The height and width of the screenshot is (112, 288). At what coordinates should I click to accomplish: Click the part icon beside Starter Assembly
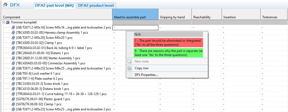tap(13, 58)
